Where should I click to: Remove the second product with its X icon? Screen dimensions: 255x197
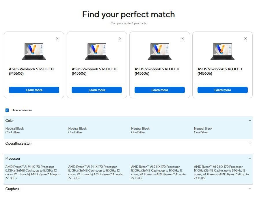[120, 38]
